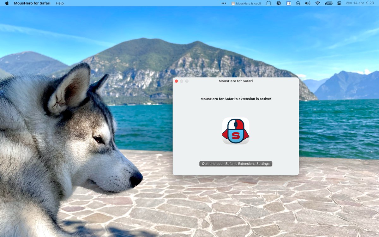
Task: Click the date and time 'Ven 14 apr'
Action: pyautogui.click(x=360, y=3)
